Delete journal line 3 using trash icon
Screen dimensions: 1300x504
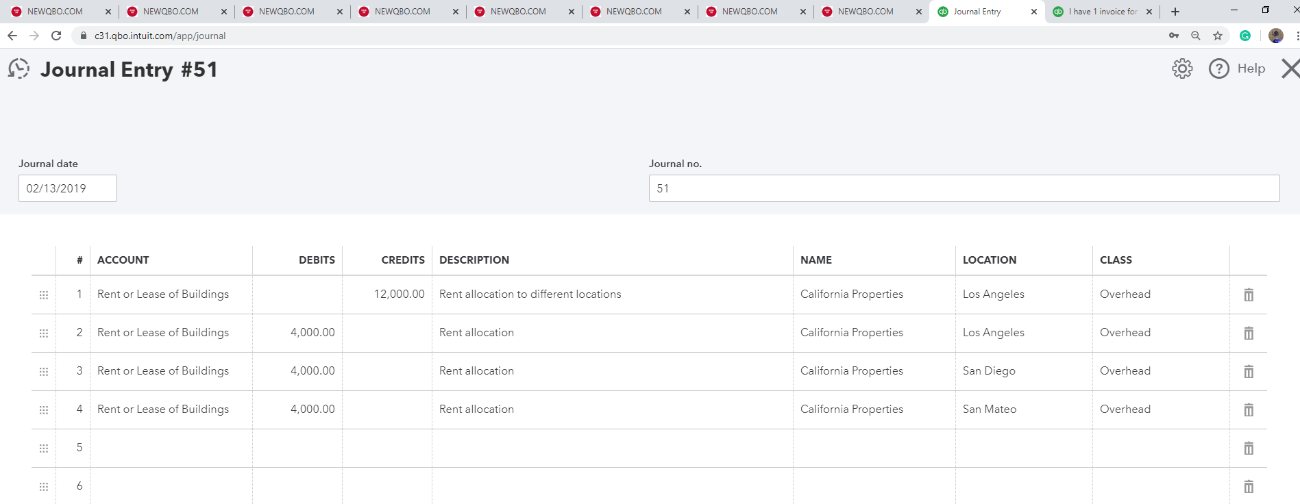pyautogui.click(x=1249, y=371)
